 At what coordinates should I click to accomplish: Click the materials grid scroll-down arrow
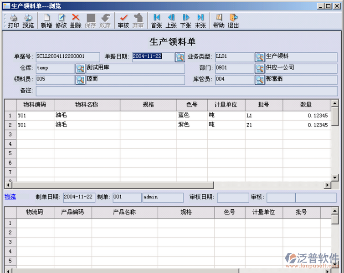pos(335,177)
